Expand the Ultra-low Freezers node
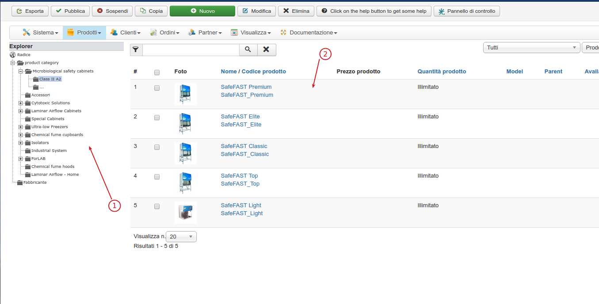 tap(21, 127)
